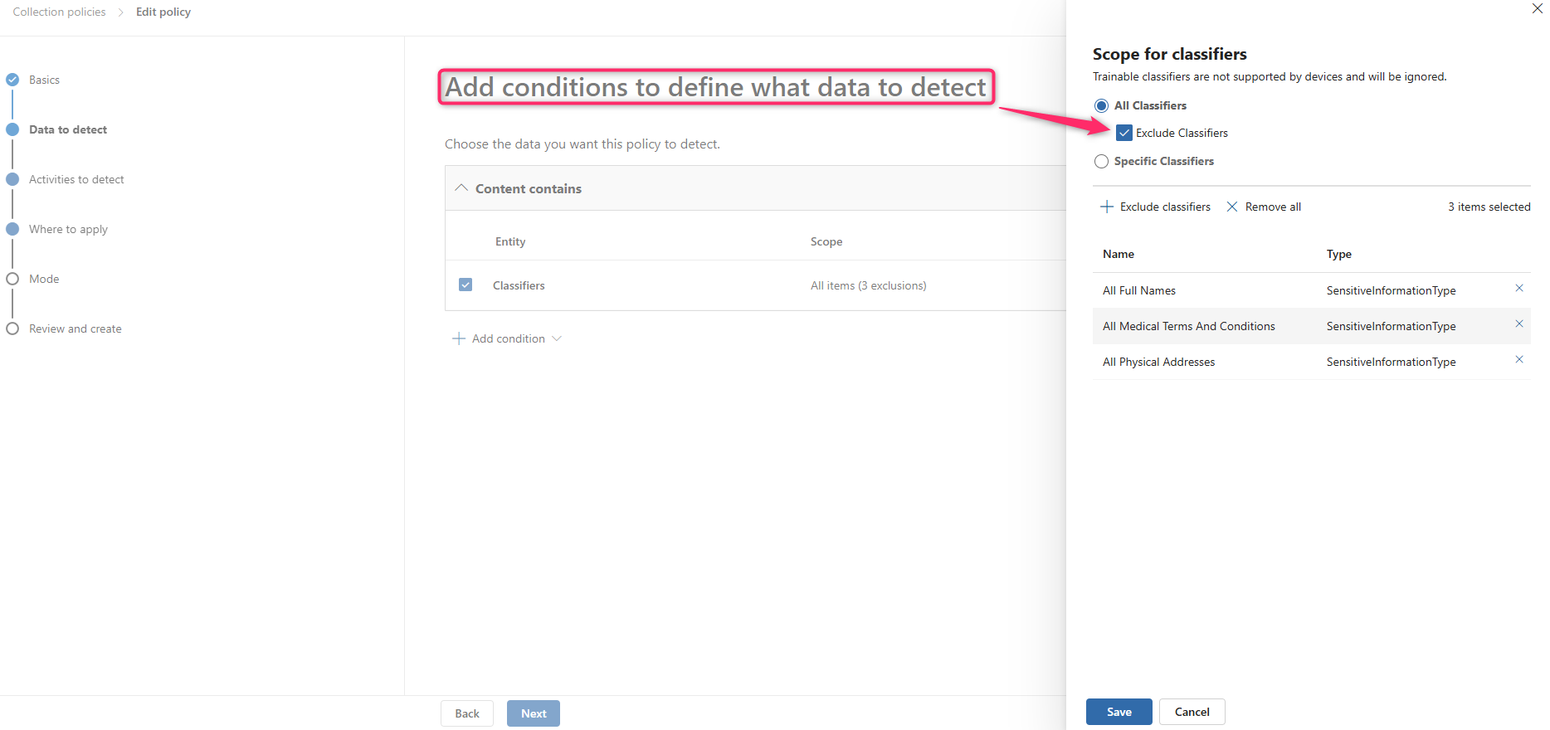Uncheck the Exclude Classifiers checkbox

(x=1124, y=133)
